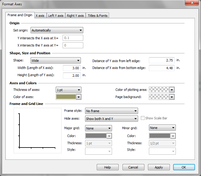This screenshot has height=176, width=201.
Task: Expand the Frame style dropdown
Action: (x=111, y=111)
